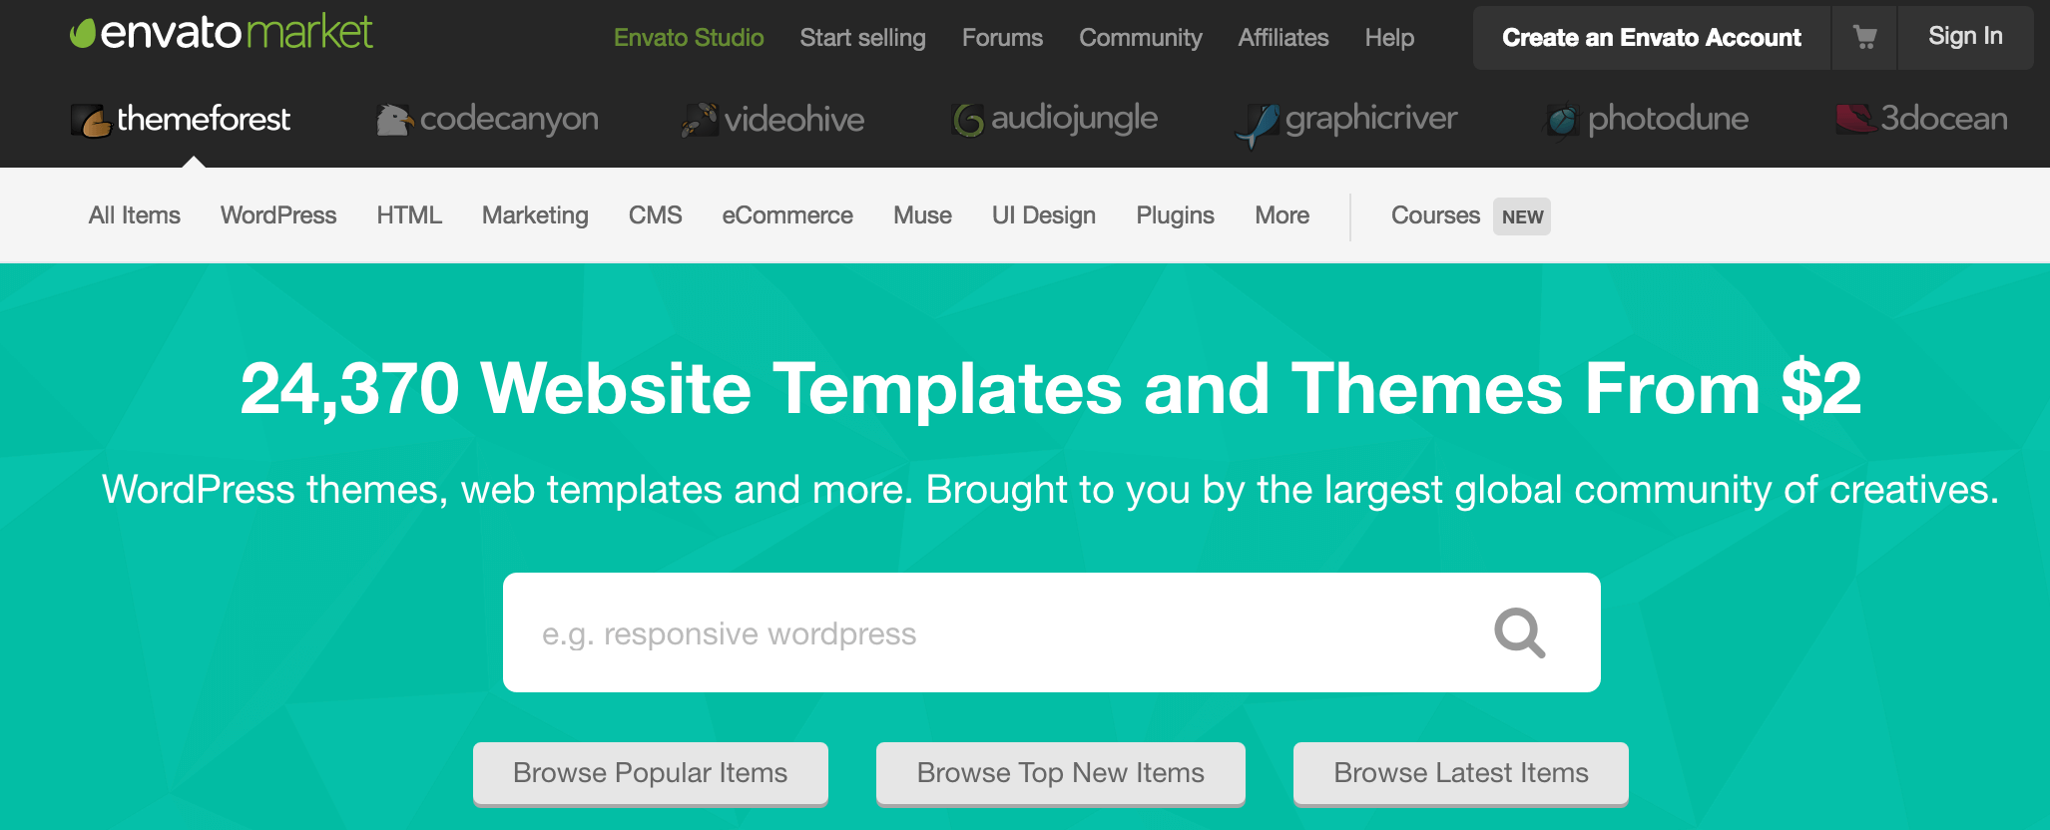Open the Muse category
The width and height of the screenshot is (2050, 830).
922,215
